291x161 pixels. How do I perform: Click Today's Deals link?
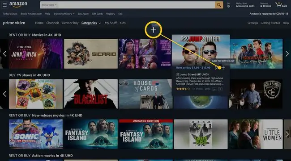point(10,14)
